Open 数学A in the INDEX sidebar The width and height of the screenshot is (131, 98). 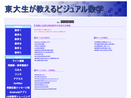[x=18, y=35]
